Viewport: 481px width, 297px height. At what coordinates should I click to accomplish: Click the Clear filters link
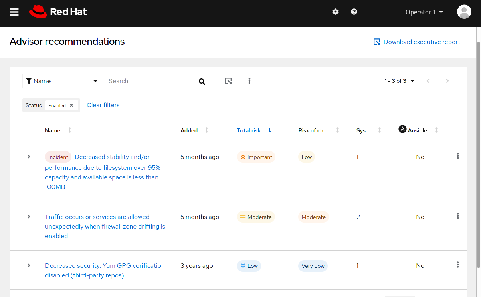103,105
